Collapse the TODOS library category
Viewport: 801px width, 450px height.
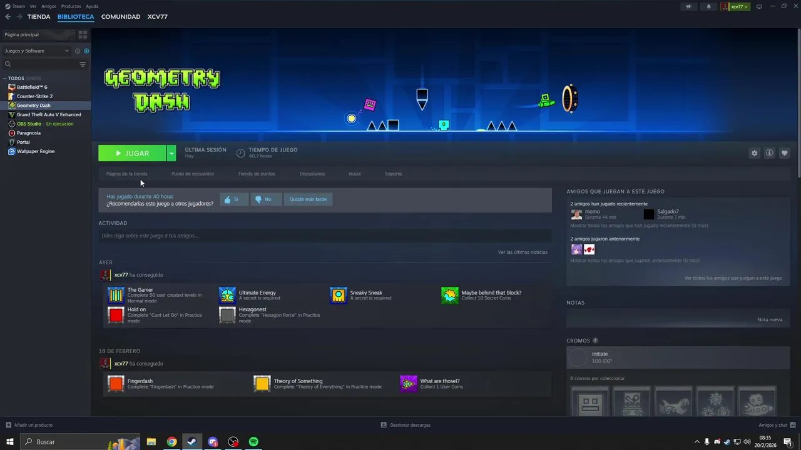click(x=5, y=79)
